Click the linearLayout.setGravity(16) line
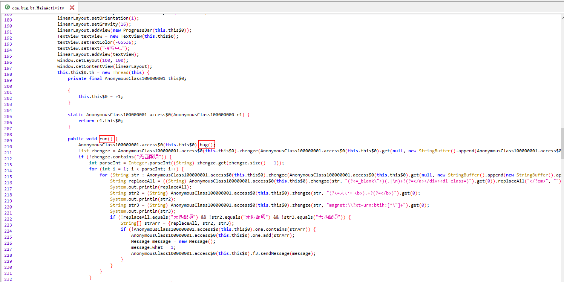 coord(94,24)
